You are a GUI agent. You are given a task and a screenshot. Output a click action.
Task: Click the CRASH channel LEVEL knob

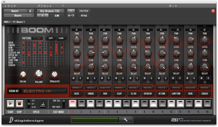[x=205, y=40]
